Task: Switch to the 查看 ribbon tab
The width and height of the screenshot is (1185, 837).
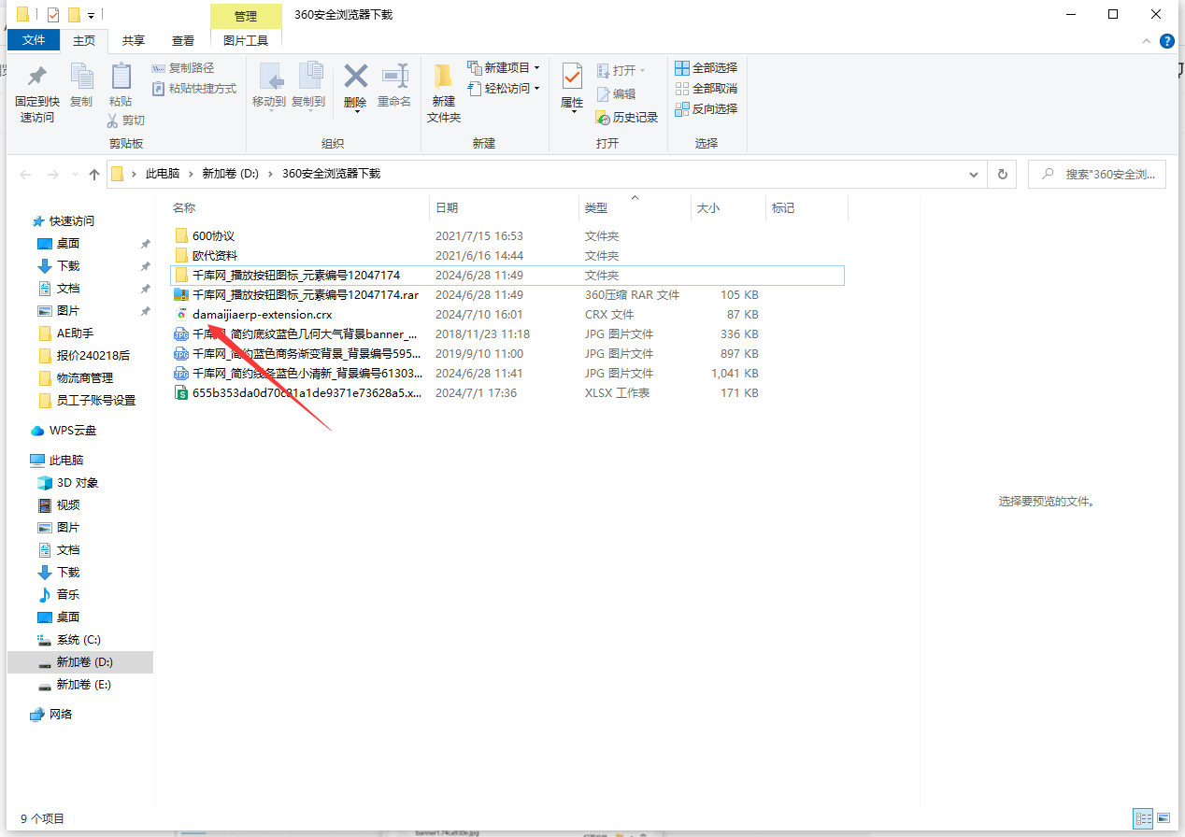Action: (183, 40)
